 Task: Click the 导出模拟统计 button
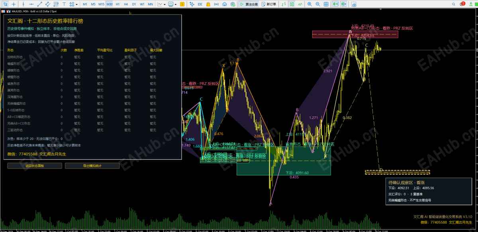[x=92, y=165]
